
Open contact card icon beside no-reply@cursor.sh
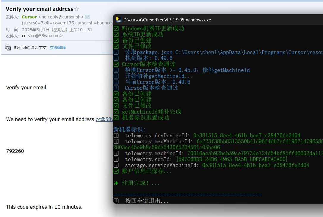pos(87,17)
